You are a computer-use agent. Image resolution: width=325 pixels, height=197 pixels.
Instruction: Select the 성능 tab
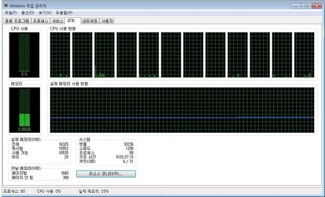73,21
